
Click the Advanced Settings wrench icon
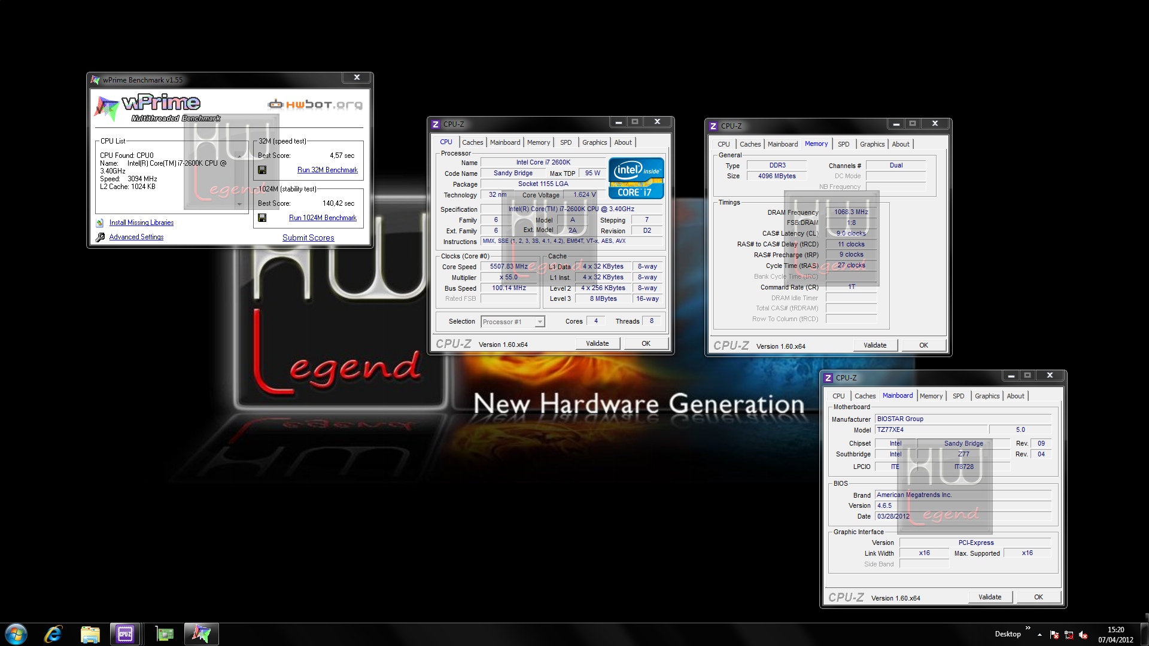(100, 237)
